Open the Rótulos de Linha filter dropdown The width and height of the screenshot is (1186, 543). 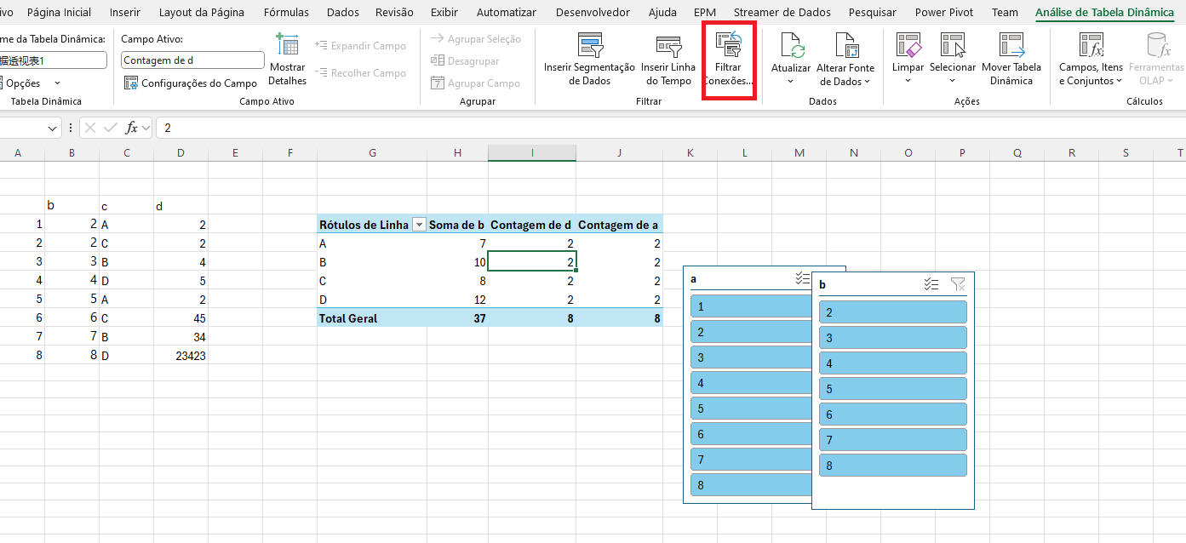[418, 226]
